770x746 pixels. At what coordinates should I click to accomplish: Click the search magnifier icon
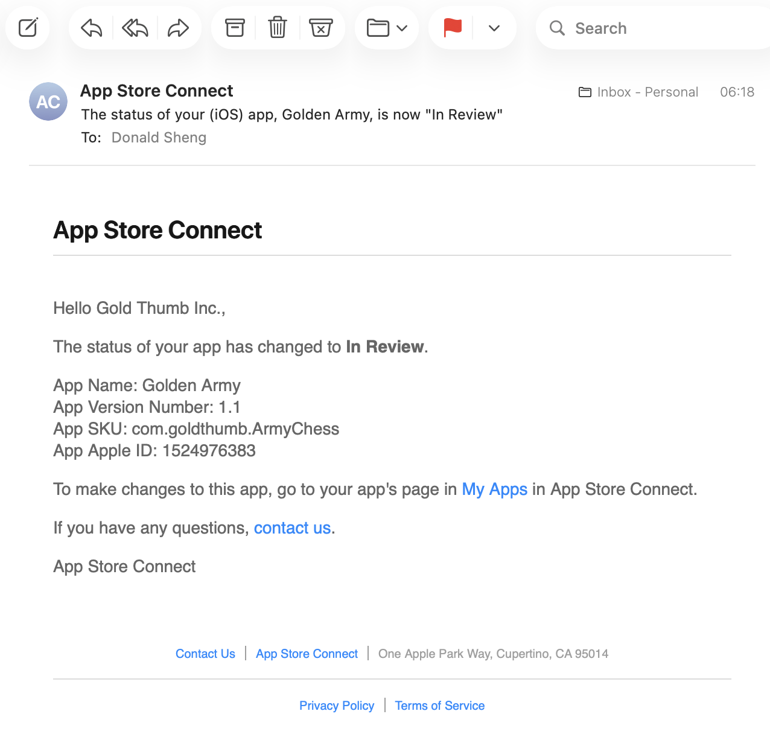coord(557,28)
